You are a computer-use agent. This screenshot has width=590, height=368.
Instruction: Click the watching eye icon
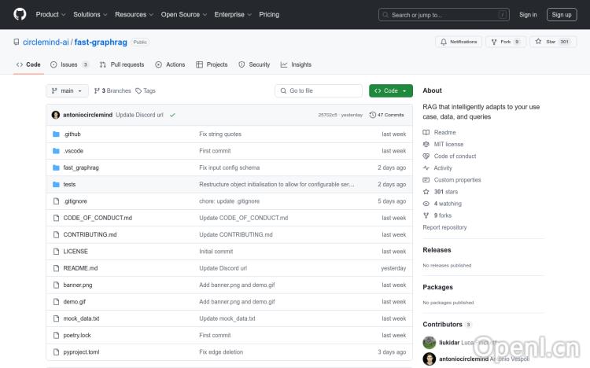[426, 204]
